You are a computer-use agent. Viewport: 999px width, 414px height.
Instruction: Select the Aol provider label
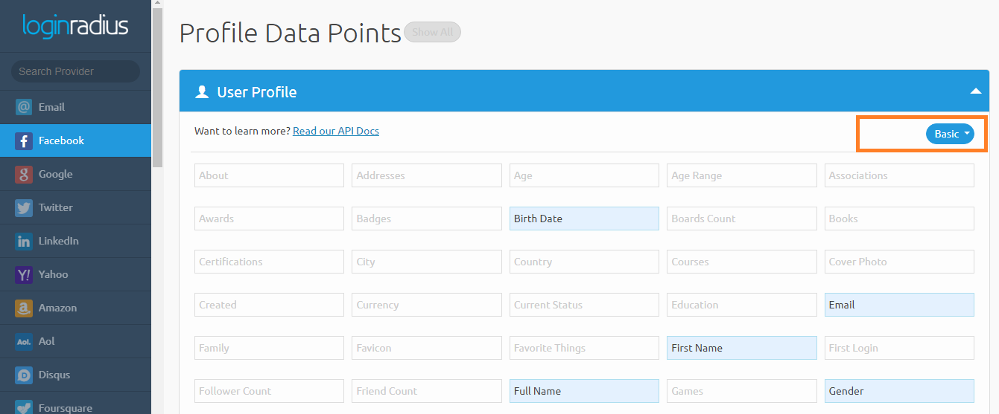[x=47, y=341]
